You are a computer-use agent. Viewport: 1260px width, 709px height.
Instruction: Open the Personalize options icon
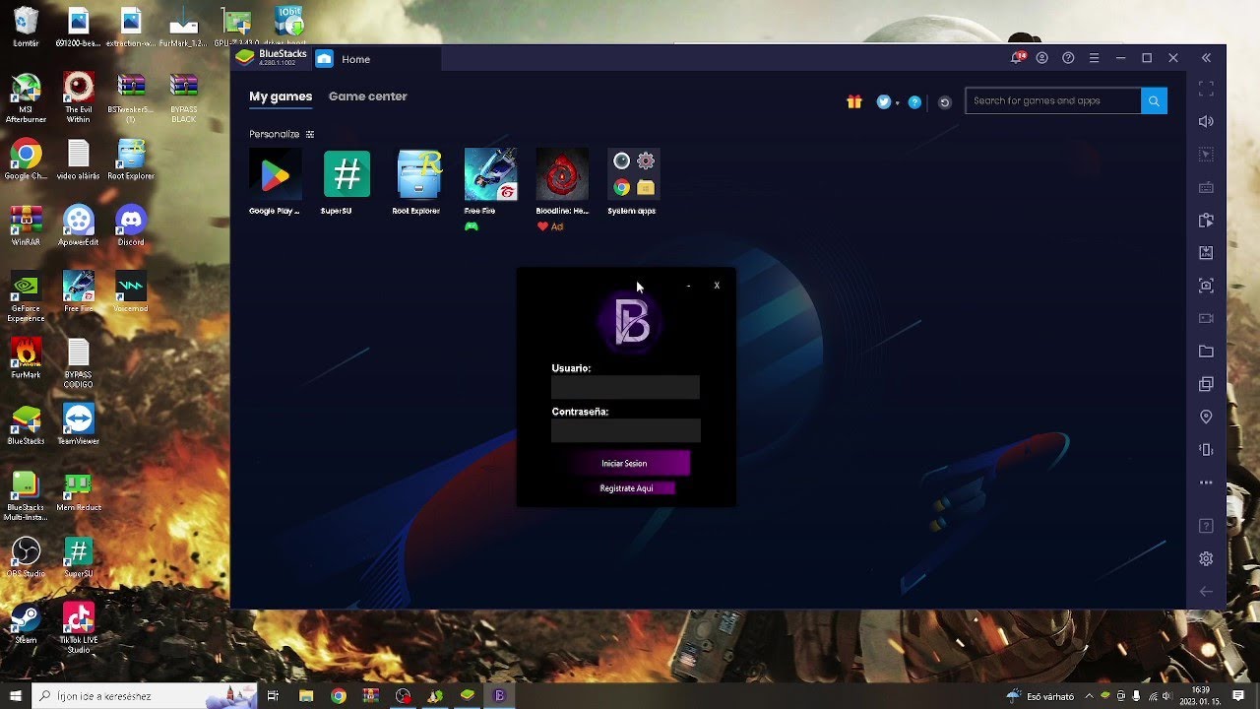310,134
